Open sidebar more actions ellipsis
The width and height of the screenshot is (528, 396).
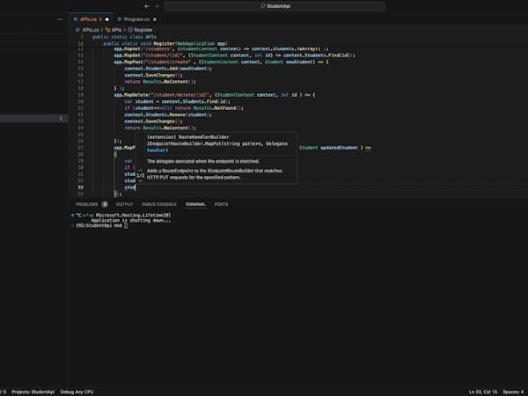point(60,19)
